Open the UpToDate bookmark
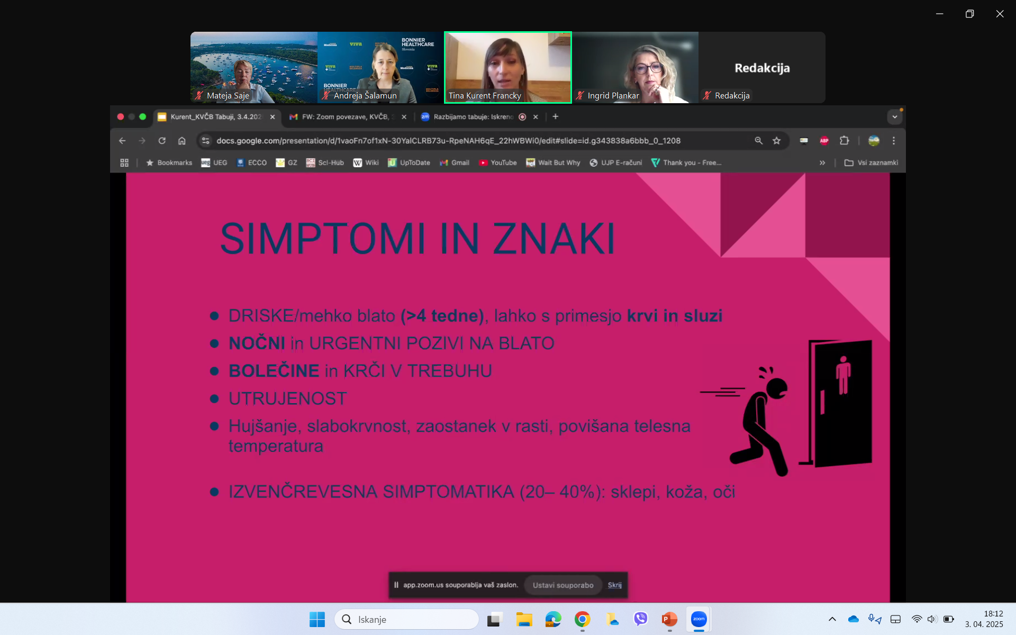 click(409, 163)
